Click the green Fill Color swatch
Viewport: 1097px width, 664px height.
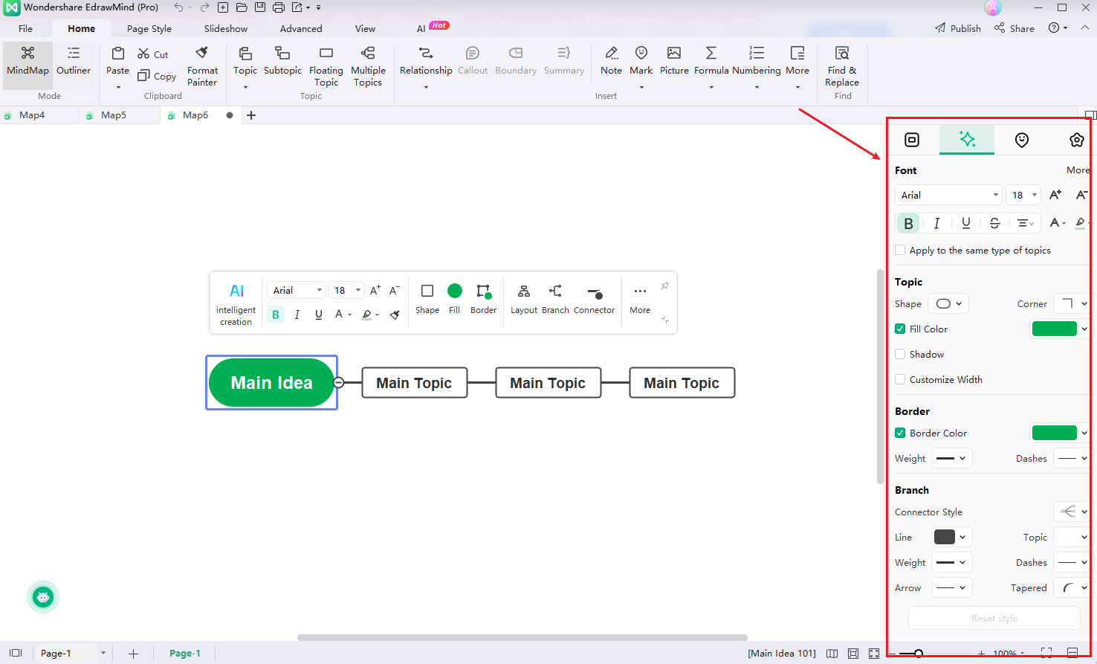1054,329
